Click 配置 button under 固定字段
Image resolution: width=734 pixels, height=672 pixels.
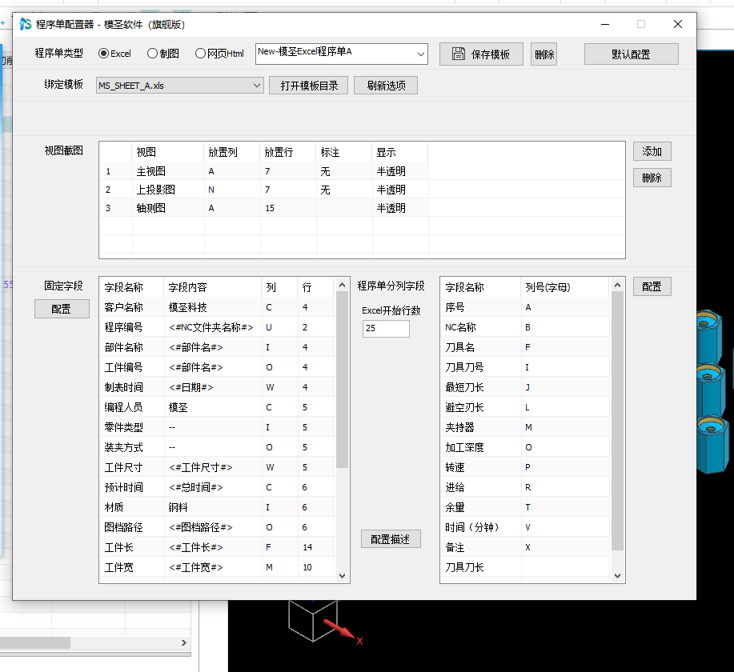[x=62, y=309]
